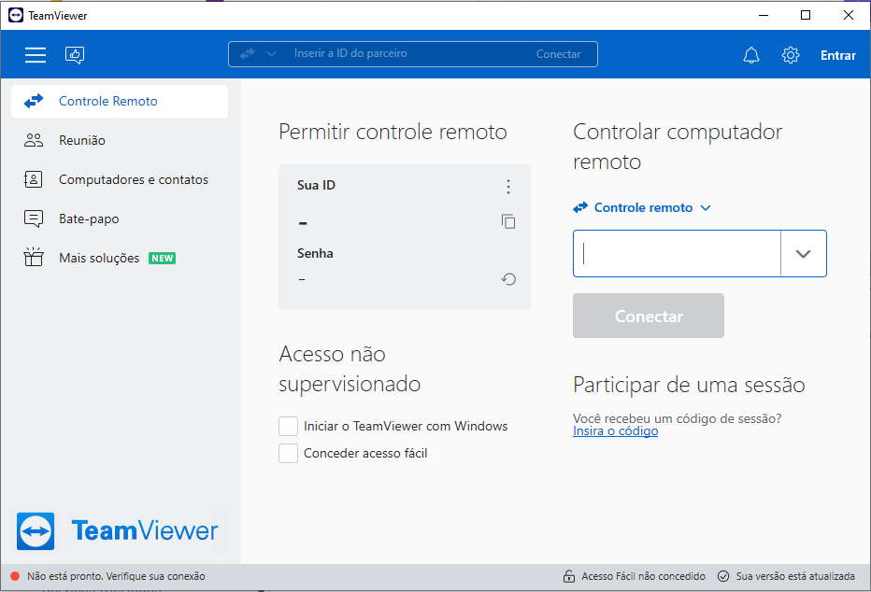Viewport: 871px width, 592px height.
Task: Click the partner ID input field
Action: (677, 254)
